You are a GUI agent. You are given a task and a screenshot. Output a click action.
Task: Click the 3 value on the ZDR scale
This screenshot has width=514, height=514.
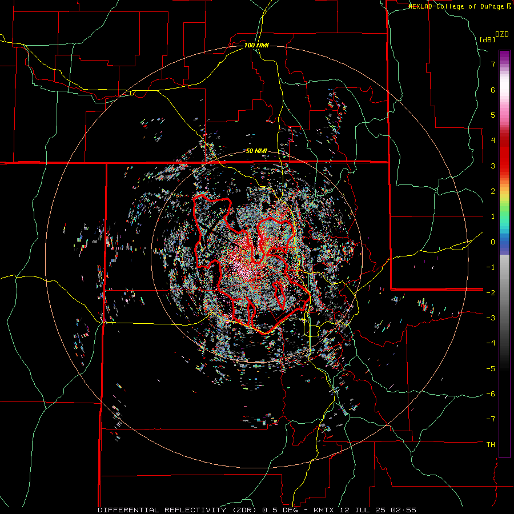point(493,166)
